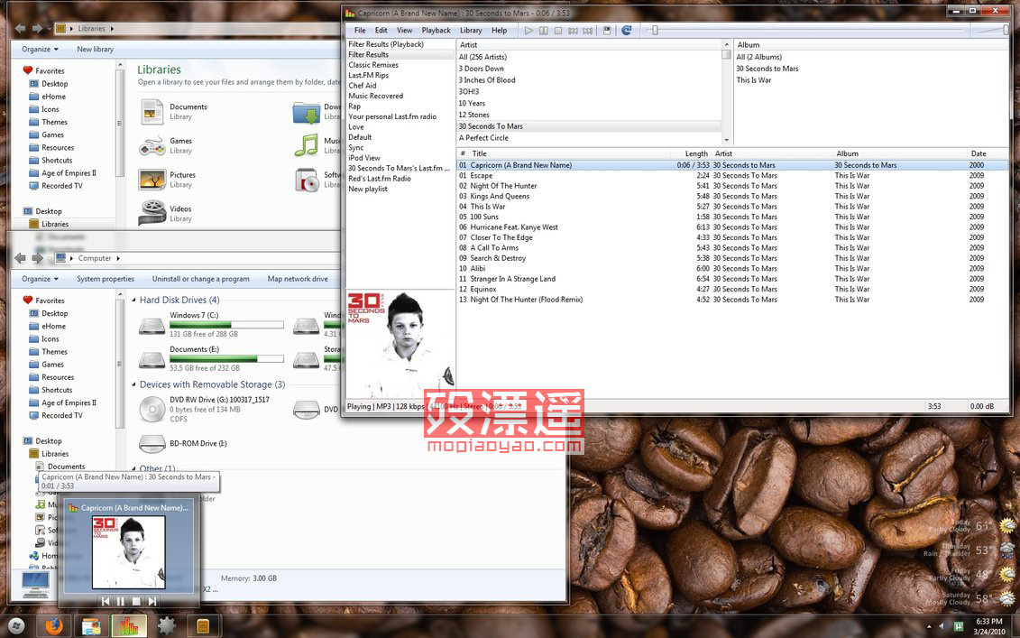Click Forward arrow in the Computer window
1020x638 pixels.
pos(38,258)
